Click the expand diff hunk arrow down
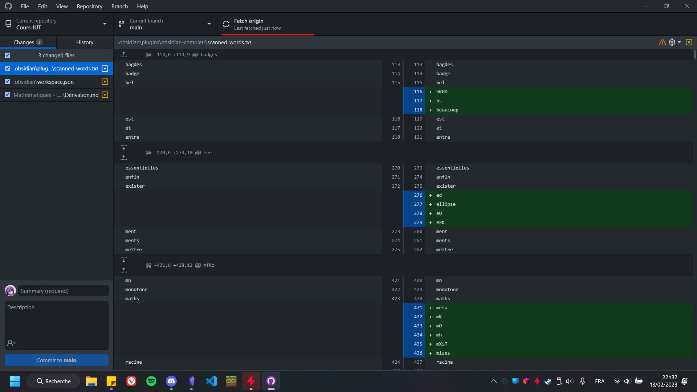The height and width of the screenshot is (392, 697). 123,147
